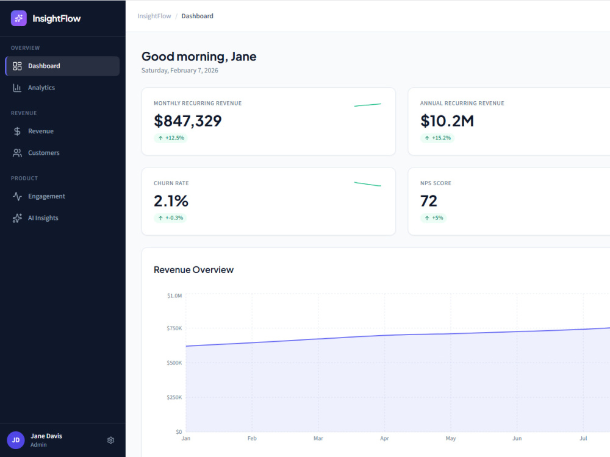Click the +5% change badge
The height and width of the screenshot is (457, 610).
(433, 218)
